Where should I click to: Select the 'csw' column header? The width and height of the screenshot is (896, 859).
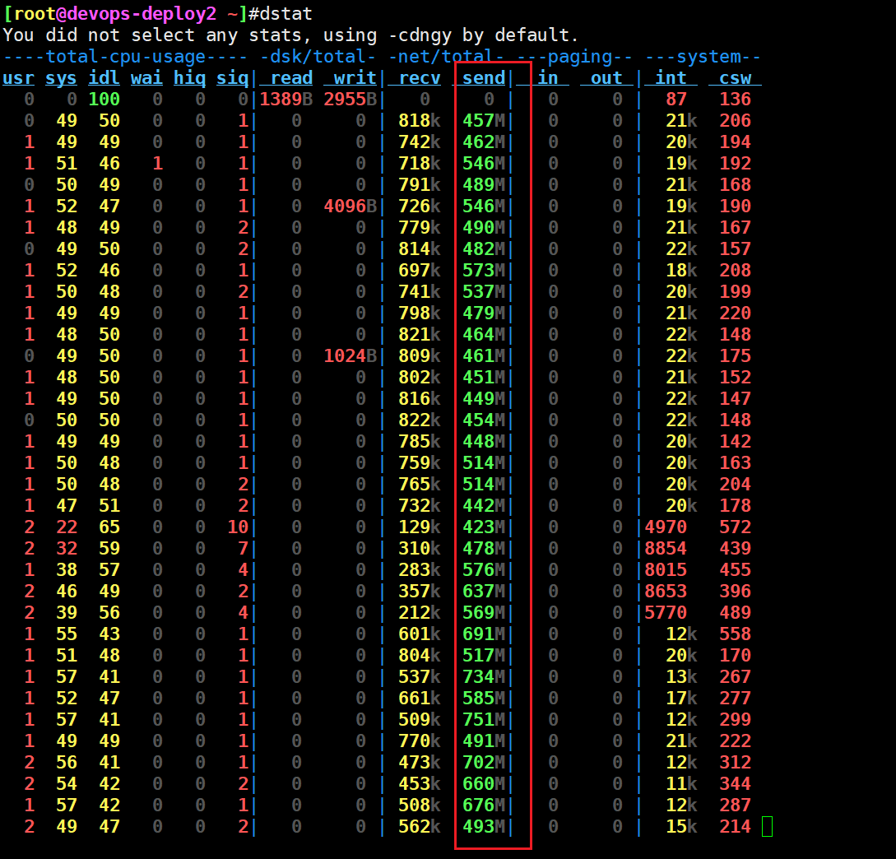click(x=736, y=77)
